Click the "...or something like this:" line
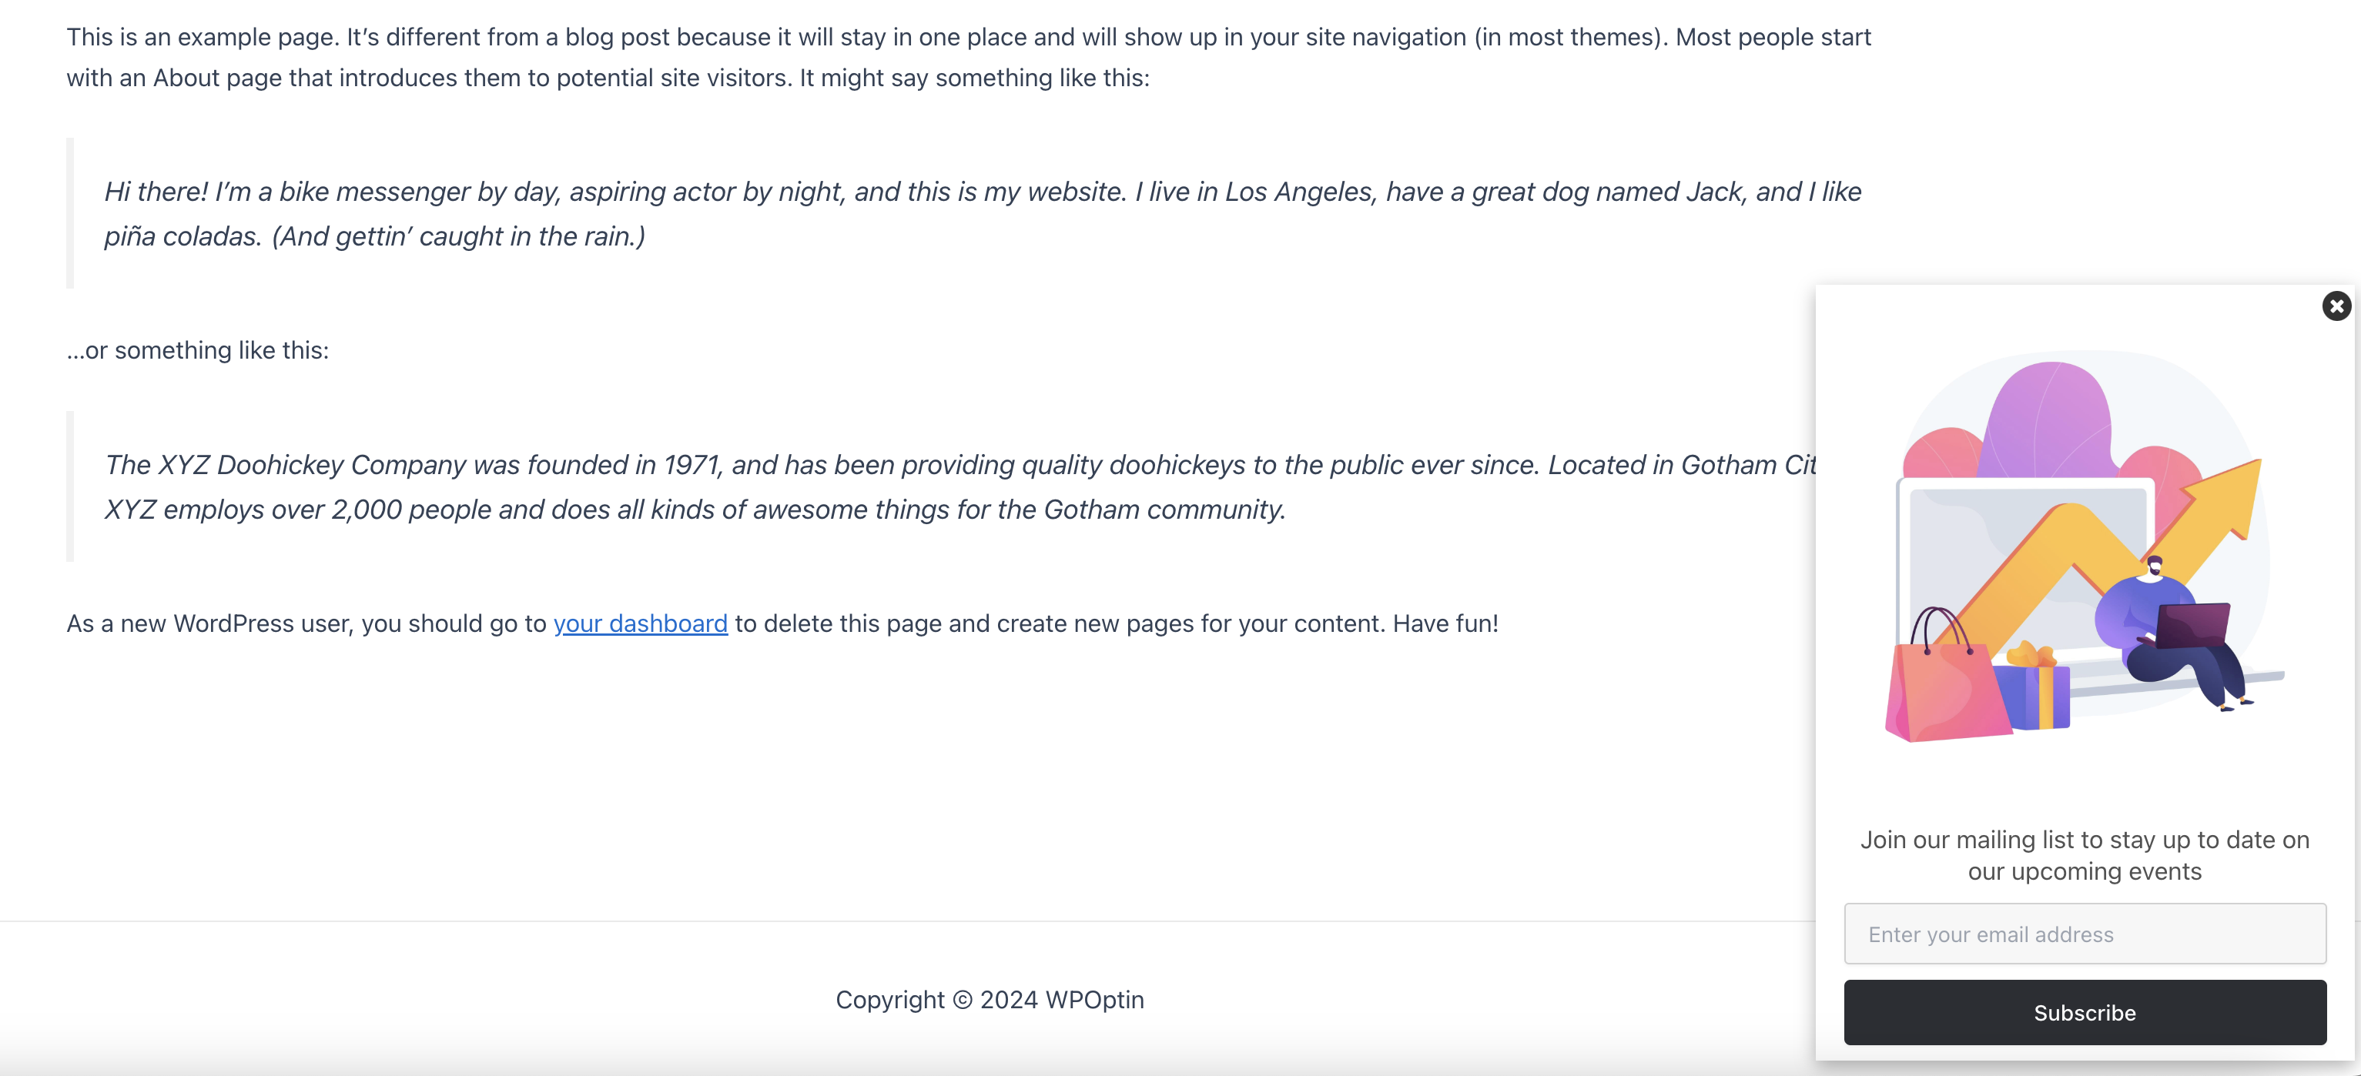The image size is (2361, 1076). [197, 349]
